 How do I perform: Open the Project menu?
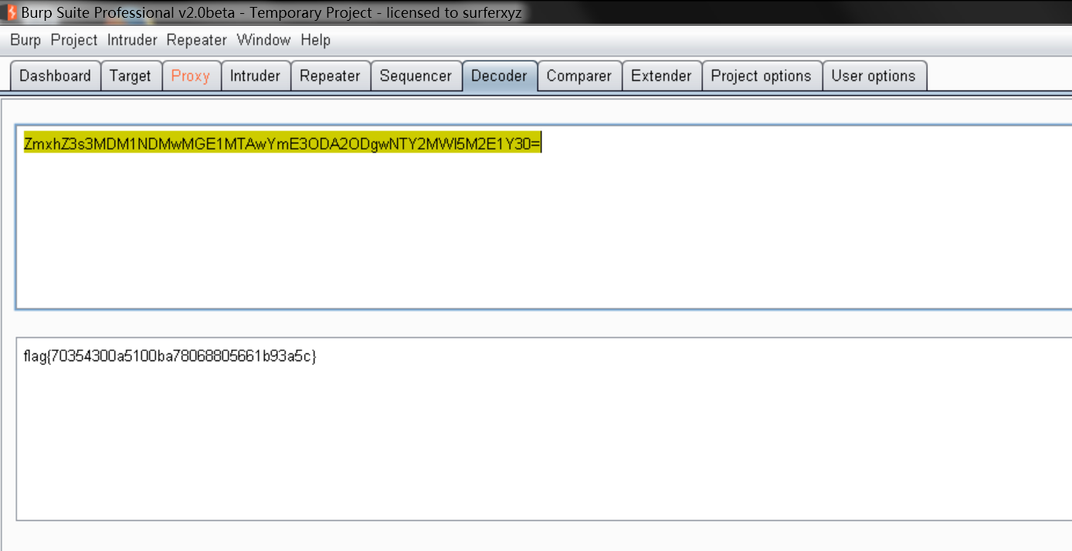point(73,40)
